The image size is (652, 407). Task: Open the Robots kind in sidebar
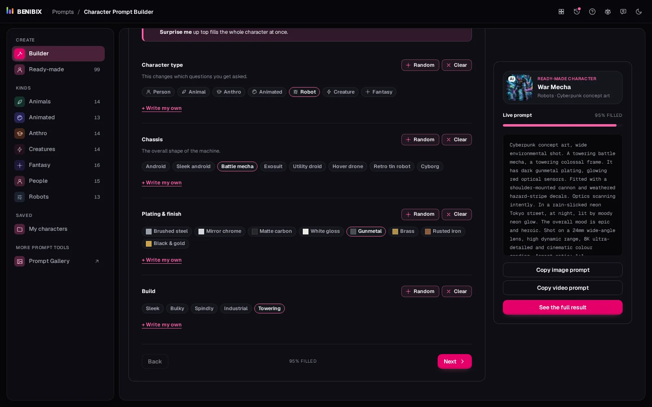point(58,197)
